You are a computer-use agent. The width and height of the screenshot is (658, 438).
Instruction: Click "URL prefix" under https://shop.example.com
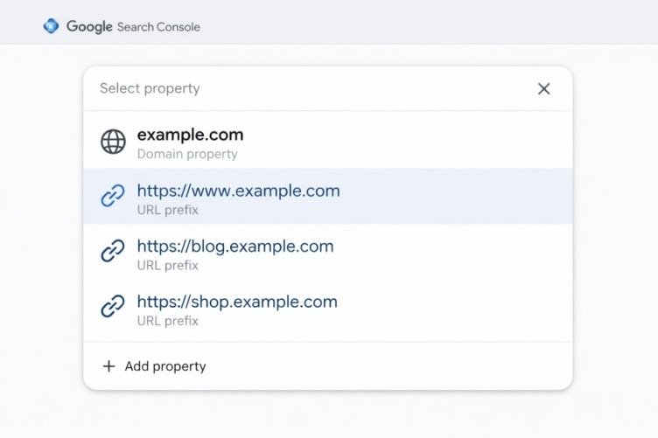coord(168,321)
